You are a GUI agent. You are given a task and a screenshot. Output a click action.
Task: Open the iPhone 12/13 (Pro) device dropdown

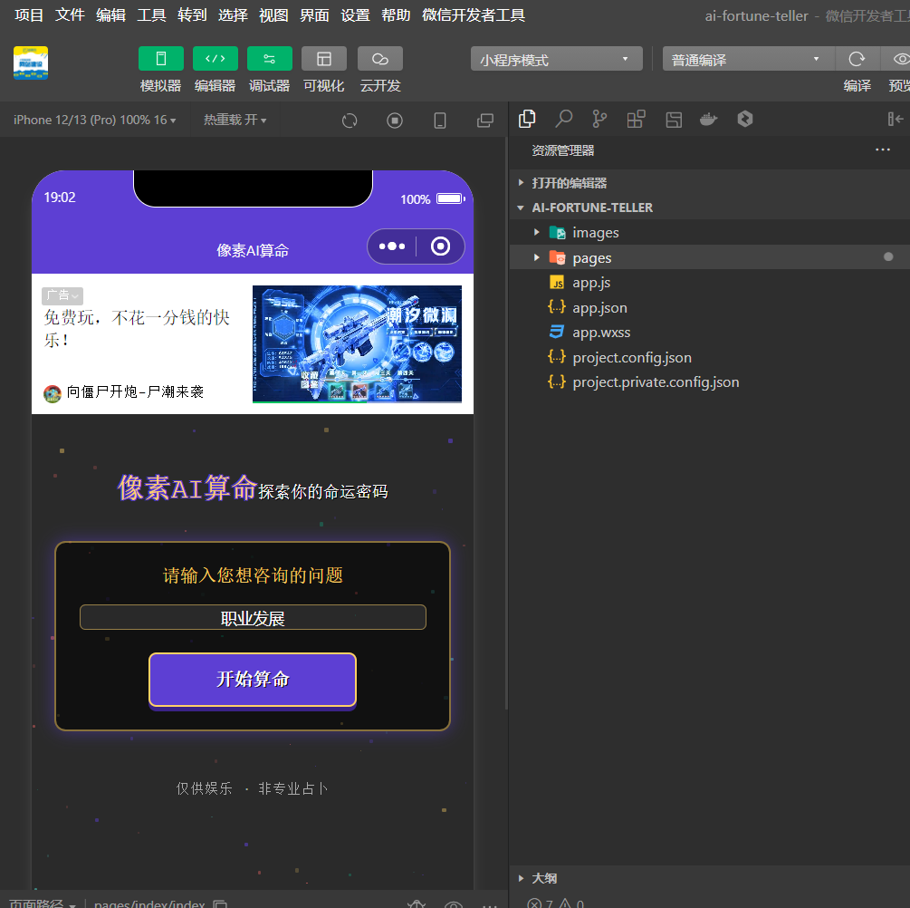pyautogui.click(x=94, y=120)
